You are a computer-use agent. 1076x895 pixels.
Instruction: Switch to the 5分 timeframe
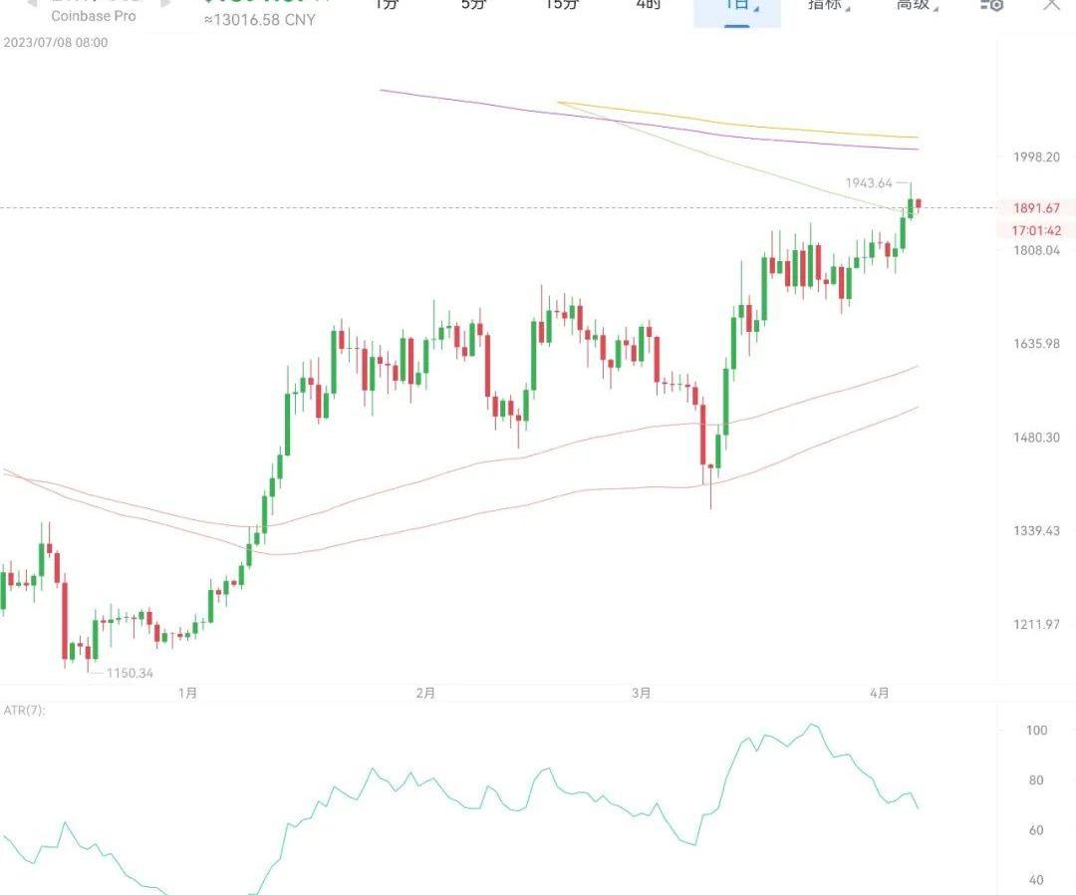click(x=475, y=5)
